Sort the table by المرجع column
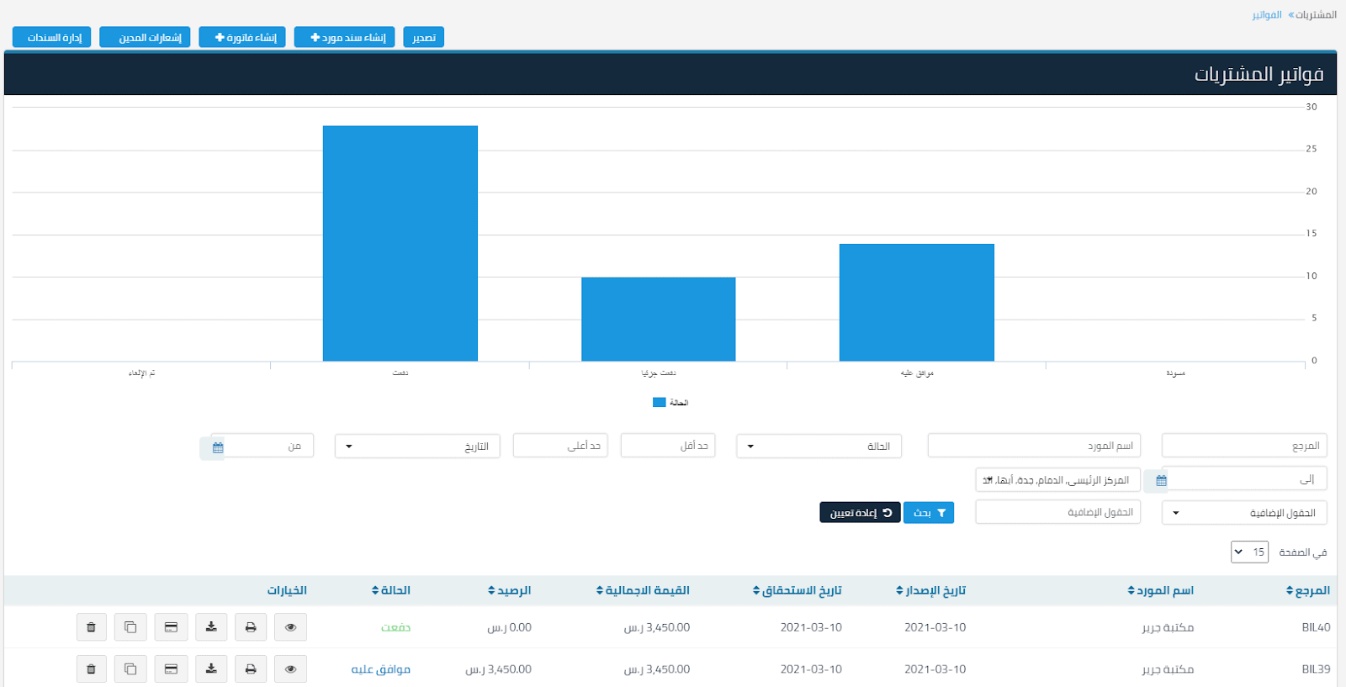 tap(1307, 591)
